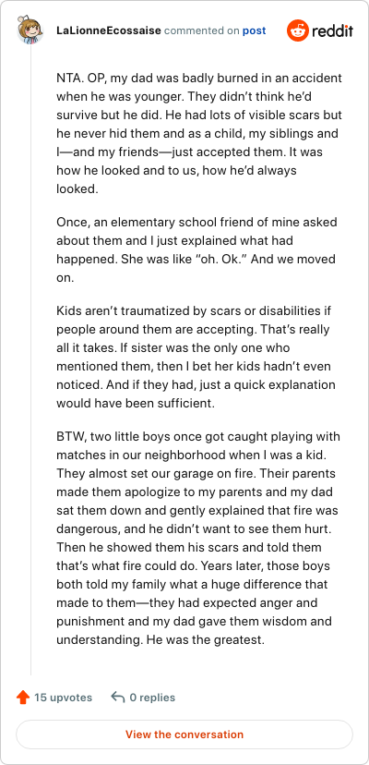Click the orange upvote arrow icon

[22, 698]
